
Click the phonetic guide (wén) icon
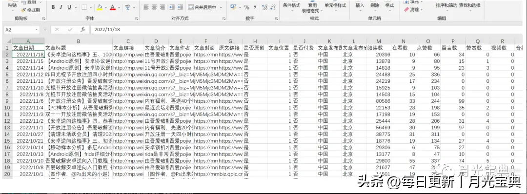(128, 7)
